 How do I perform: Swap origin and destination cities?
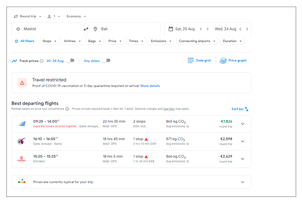point(86,29)
